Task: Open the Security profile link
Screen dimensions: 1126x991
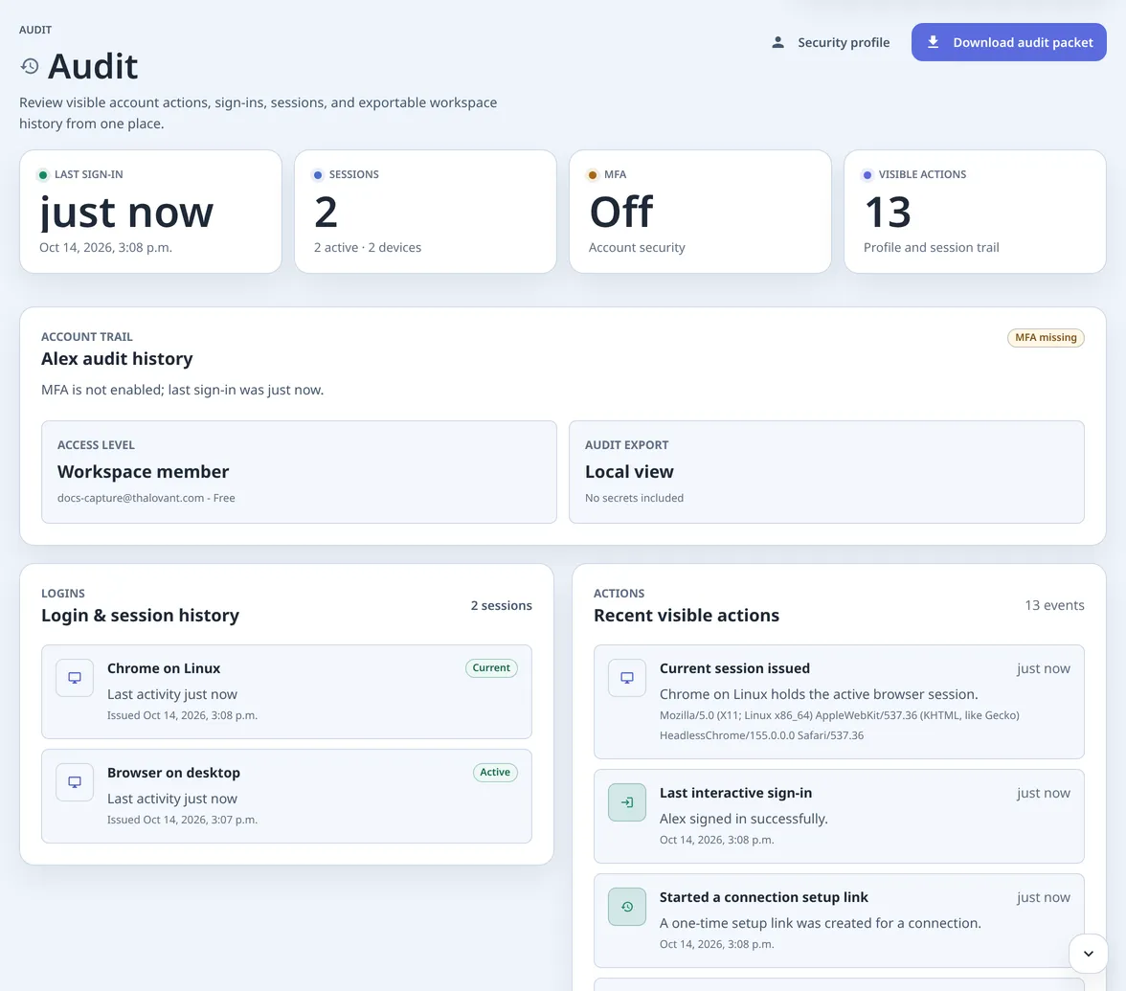Action: tap(830, 42)
